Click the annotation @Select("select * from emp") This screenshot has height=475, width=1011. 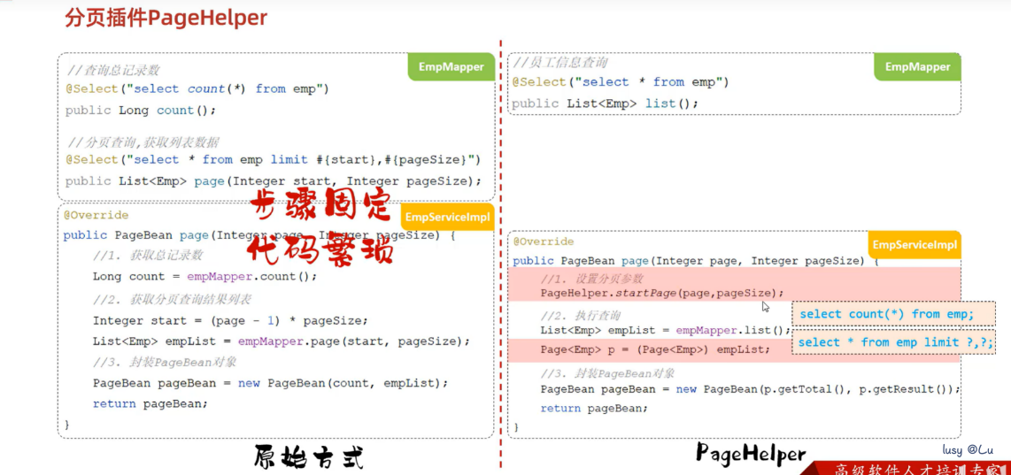coord(621,82)
